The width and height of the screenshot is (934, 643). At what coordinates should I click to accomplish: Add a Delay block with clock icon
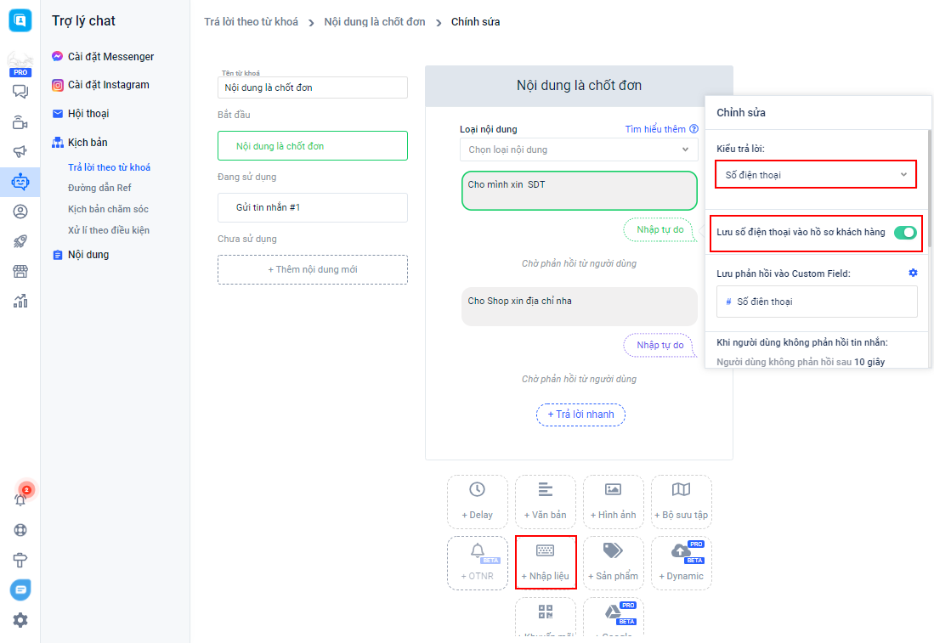click(x=478, y=502)
